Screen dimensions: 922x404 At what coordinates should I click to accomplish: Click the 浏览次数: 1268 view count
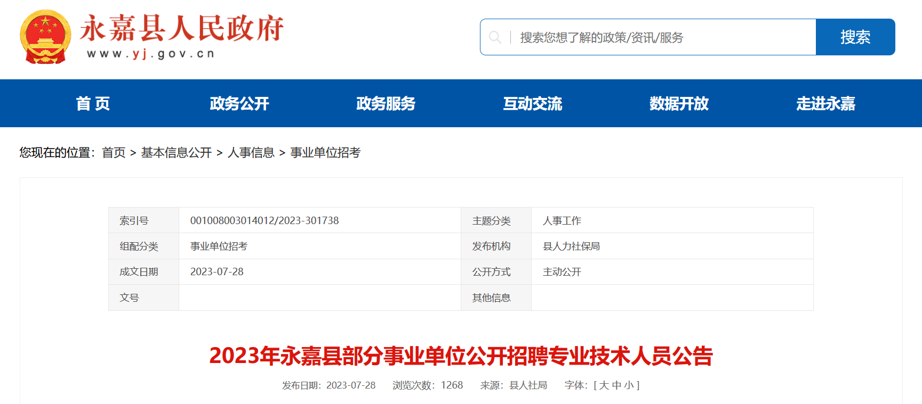tap(428, 385)
